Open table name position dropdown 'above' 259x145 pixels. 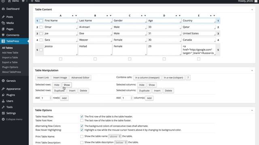click(115, 136)
